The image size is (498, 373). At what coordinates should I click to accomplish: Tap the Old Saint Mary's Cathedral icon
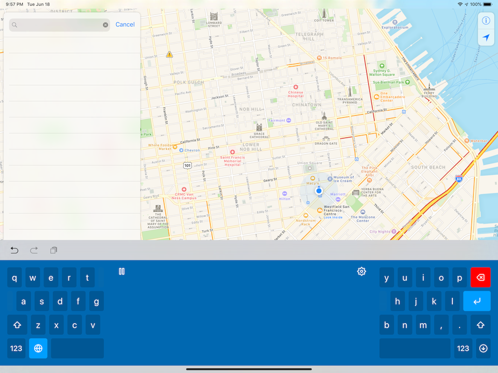(x=324, y=116)
